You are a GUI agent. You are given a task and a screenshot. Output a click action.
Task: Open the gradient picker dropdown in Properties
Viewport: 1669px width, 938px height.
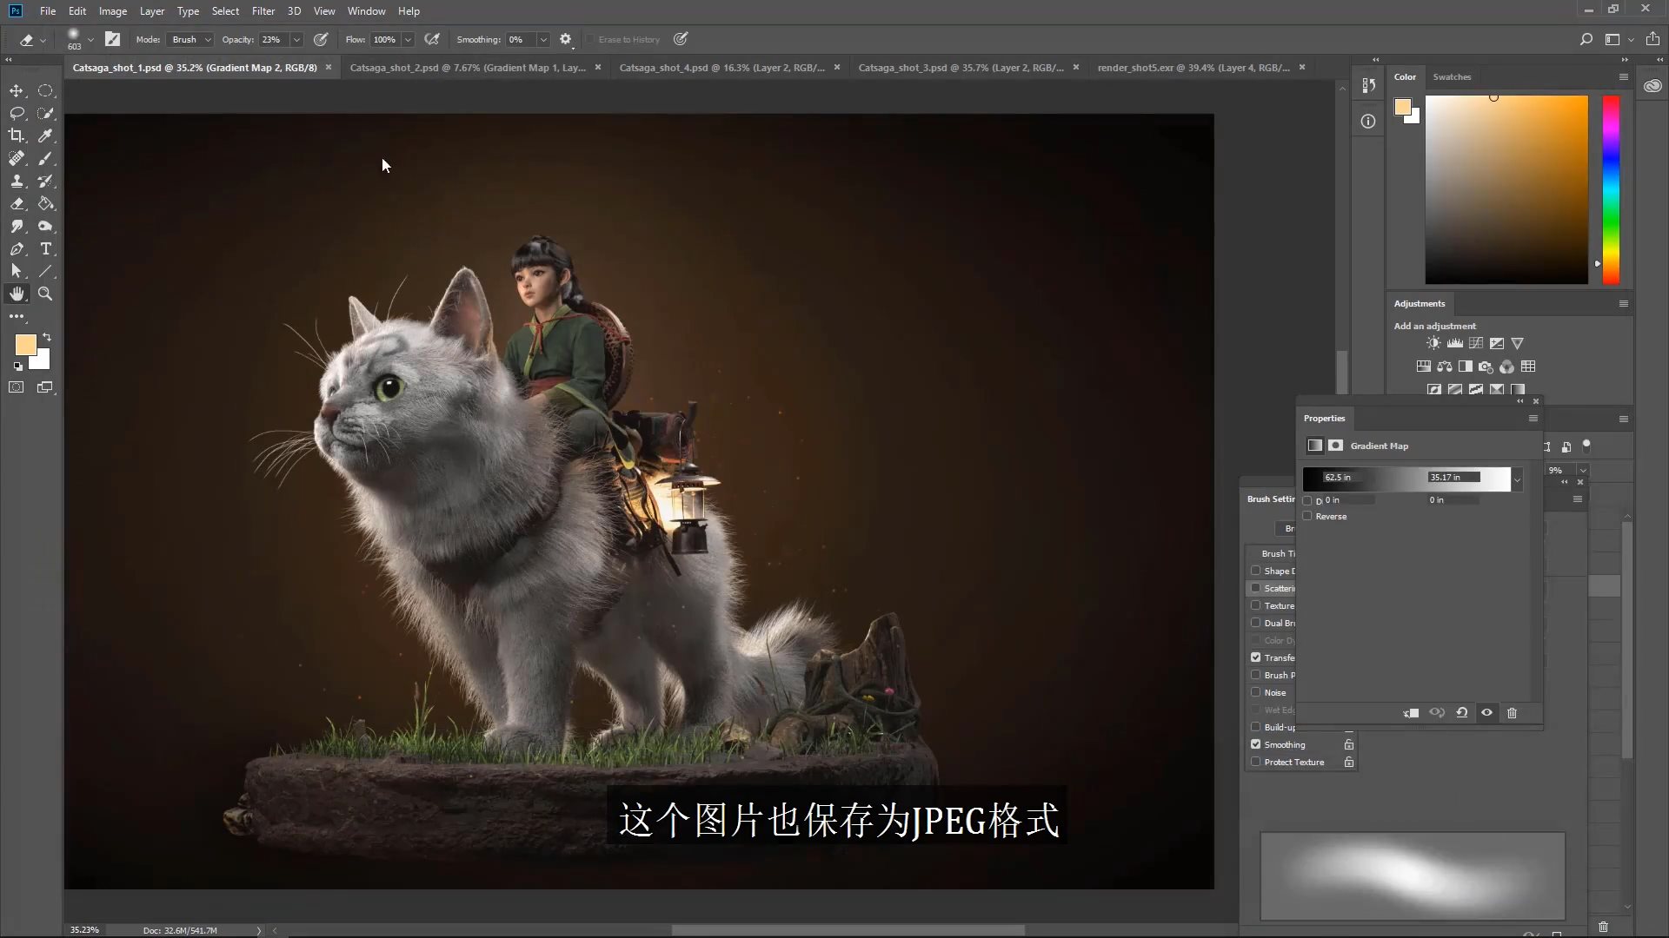pyautogui.click(x=1517, y=479)
